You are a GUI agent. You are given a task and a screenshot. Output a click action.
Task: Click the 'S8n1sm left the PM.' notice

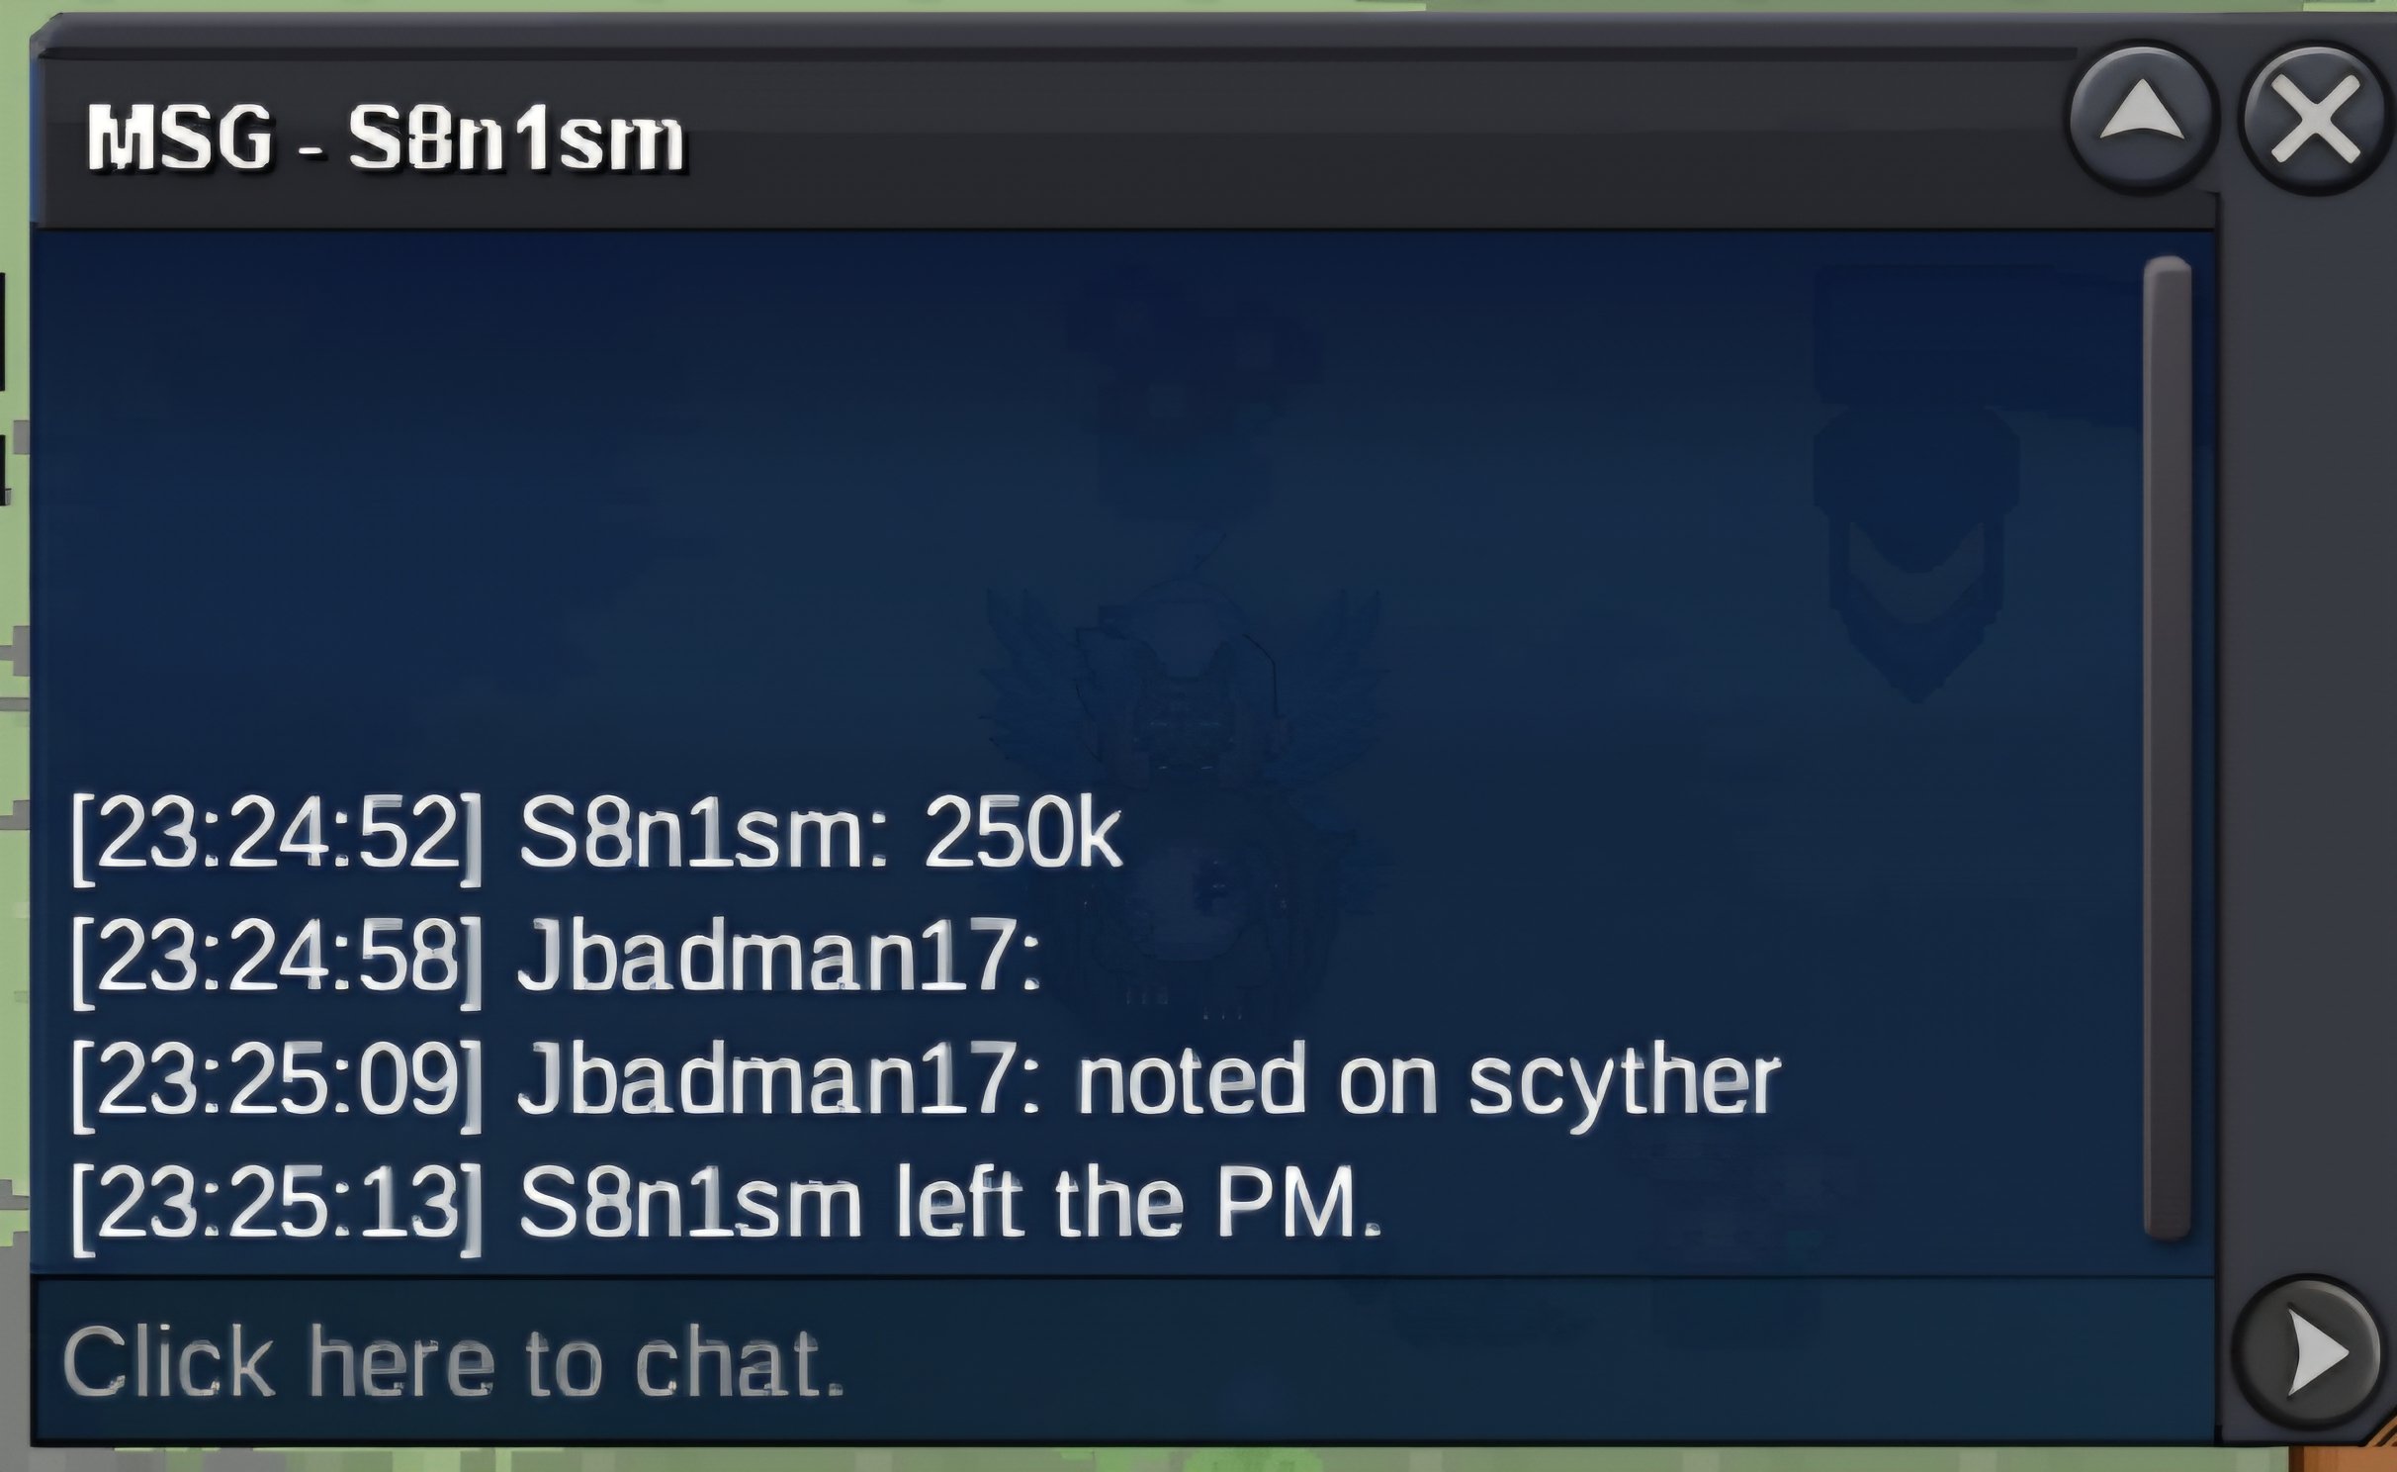[949, 1203]
